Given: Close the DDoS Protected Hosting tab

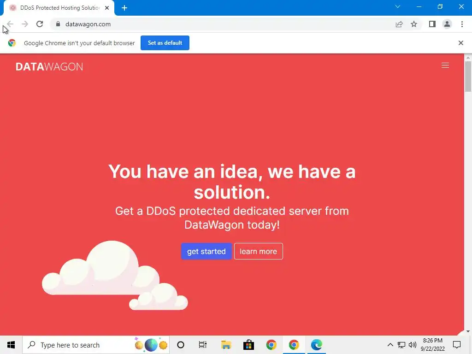Looking at the screenshot, I should coord(107,8).
